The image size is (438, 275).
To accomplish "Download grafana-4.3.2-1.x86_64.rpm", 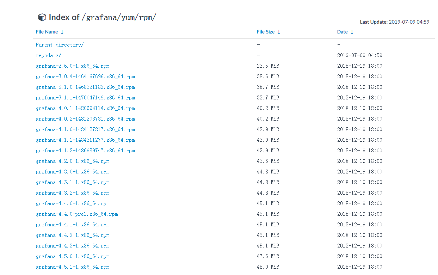I will 73,193.
